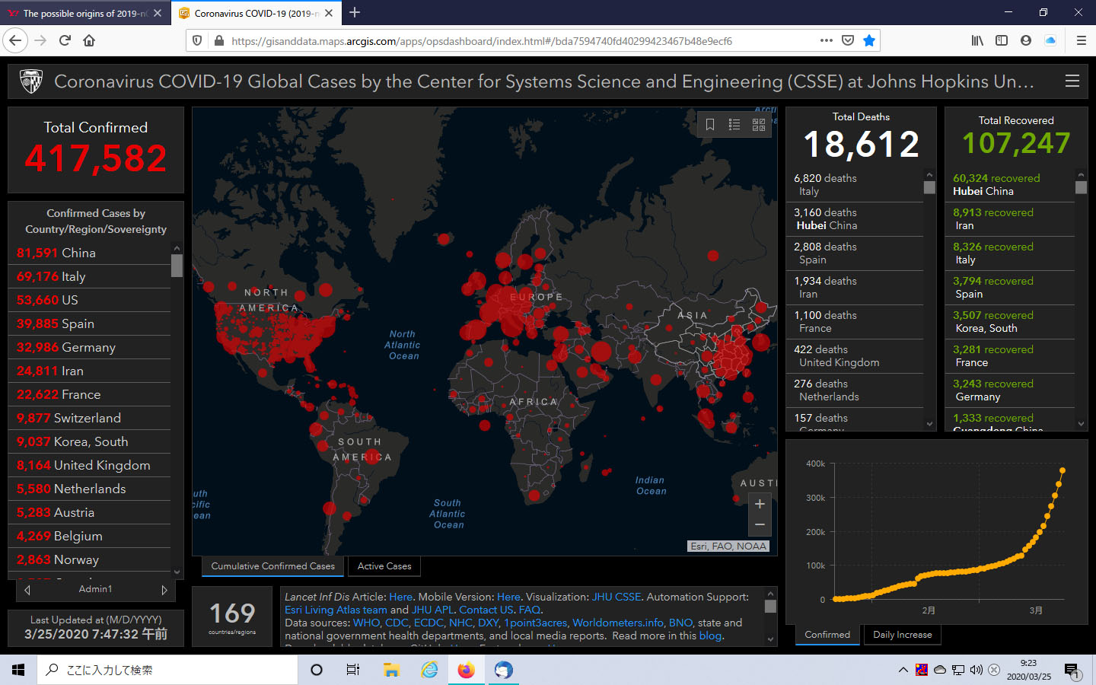This screenshot has width=1096, height=685.
Task: Zoom out on the map
Action: pyautogui.click(x=760, y=524)
